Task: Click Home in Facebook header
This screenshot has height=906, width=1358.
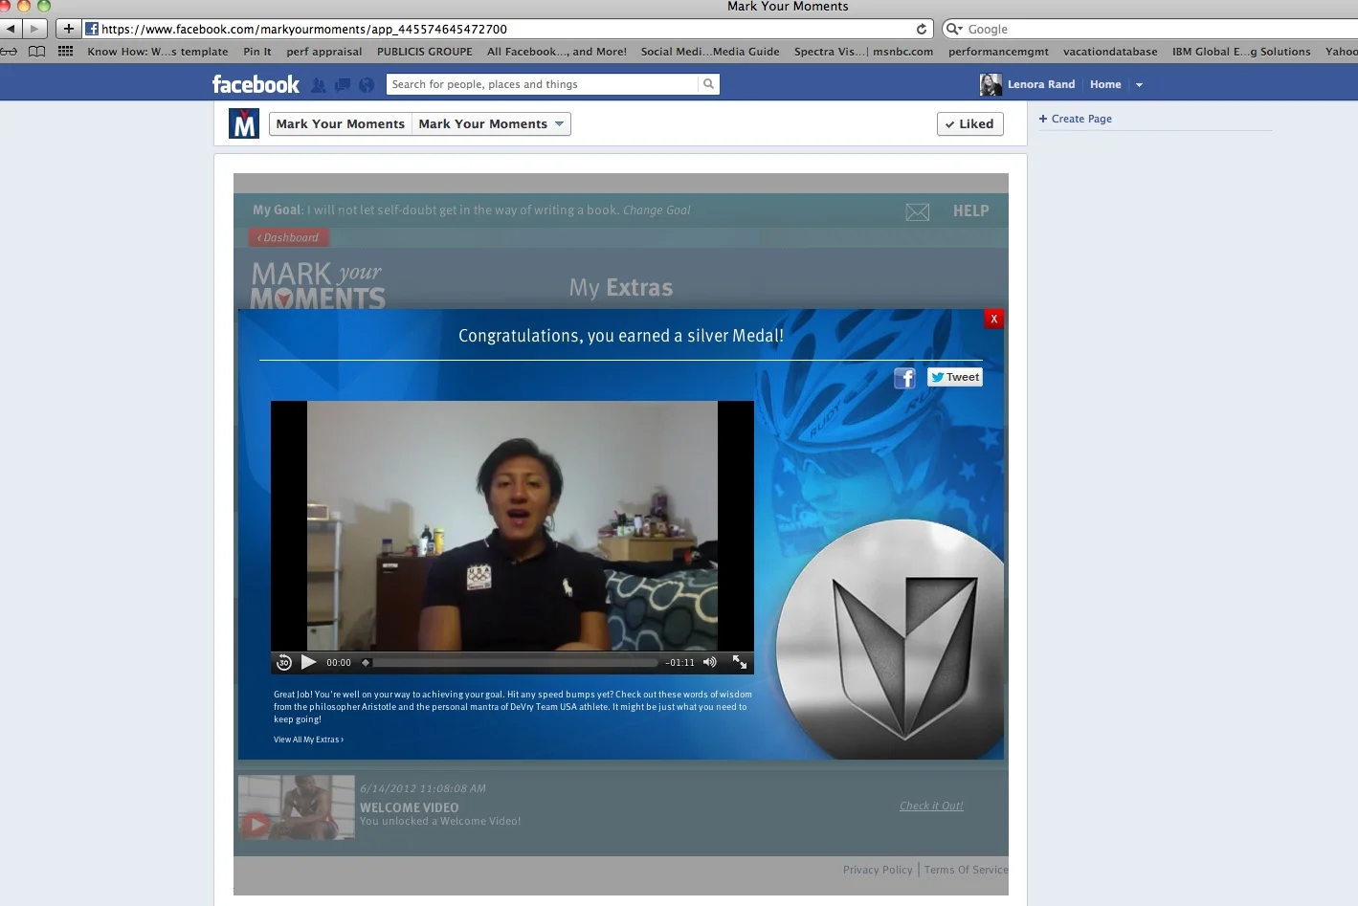Action: 1105,84
